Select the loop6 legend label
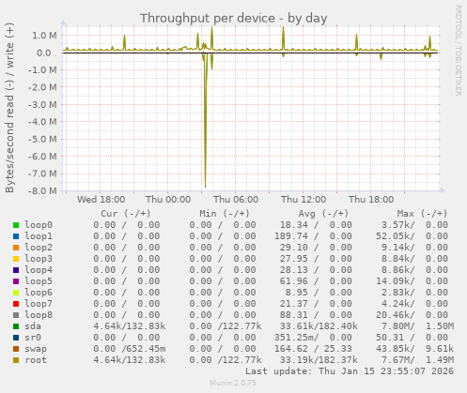Image resolution: width=467 pixels, height=393 pixels. (39, 293)
